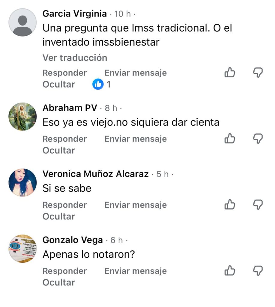275x307 pixels.
Task: Reply to Abraham PV's comment
Action: pyautogui.click(x=65, y=139)
